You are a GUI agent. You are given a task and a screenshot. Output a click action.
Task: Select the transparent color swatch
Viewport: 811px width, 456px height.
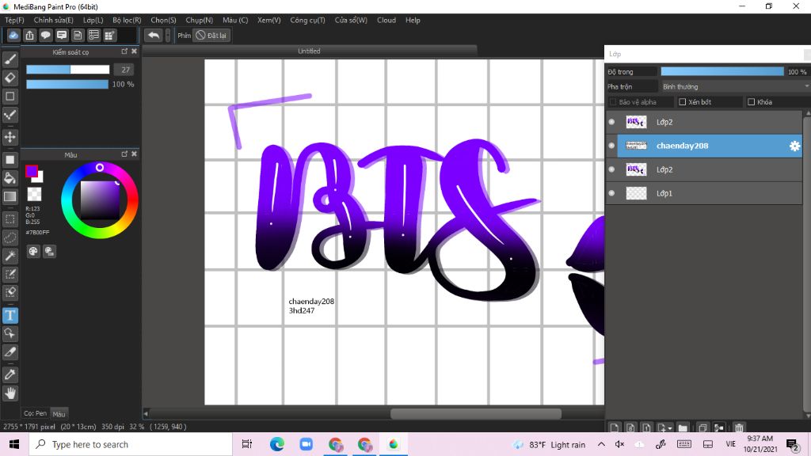pos(34,194)
